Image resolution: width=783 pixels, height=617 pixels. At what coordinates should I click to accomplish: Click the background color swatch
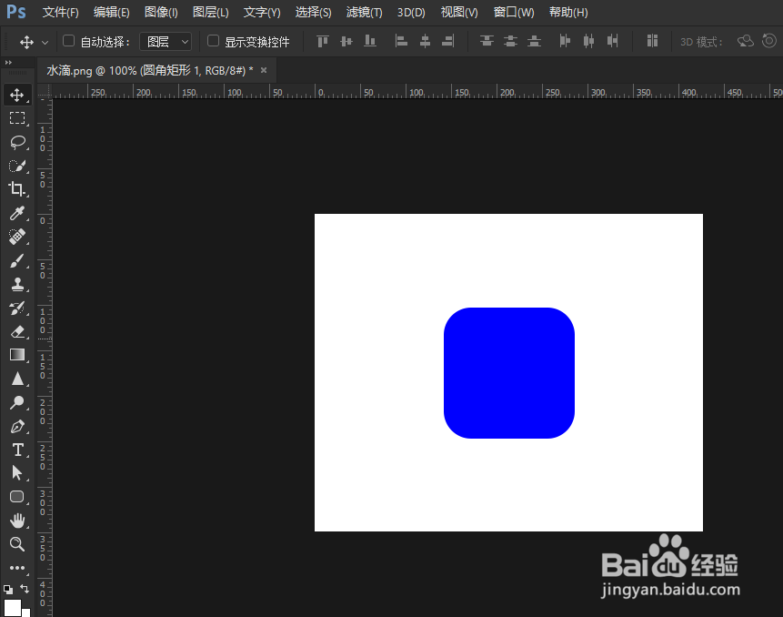point(26,612)
